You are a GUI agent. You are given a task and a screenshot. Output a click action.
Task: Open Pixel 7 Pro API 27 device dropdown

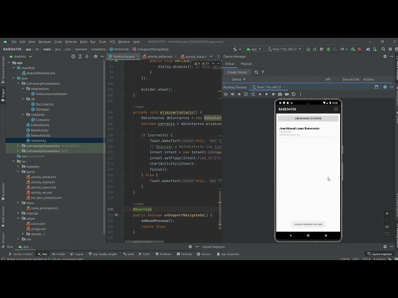point(284,49)
